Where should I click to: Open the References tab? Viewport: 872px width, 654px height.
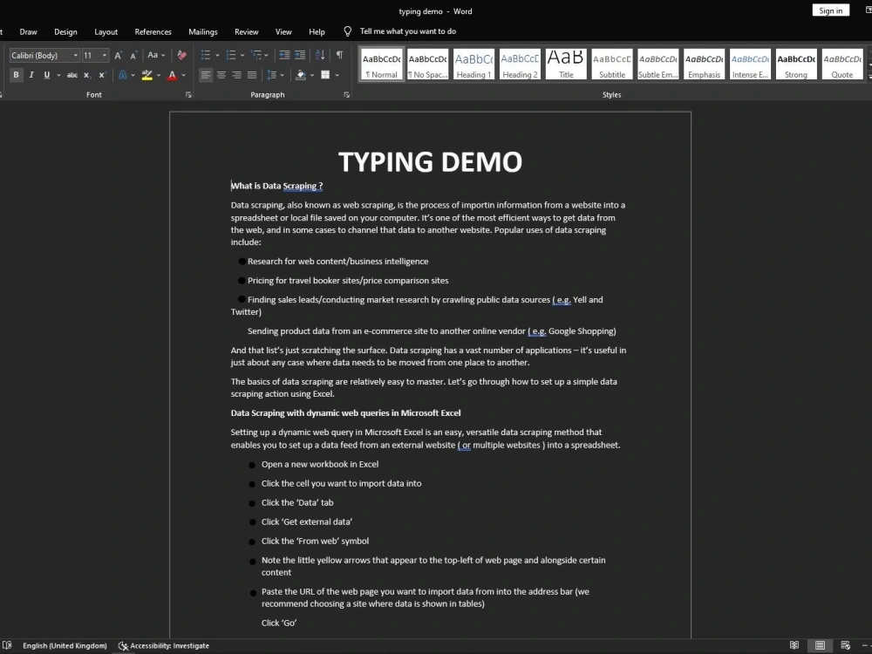tap(153, 31)
